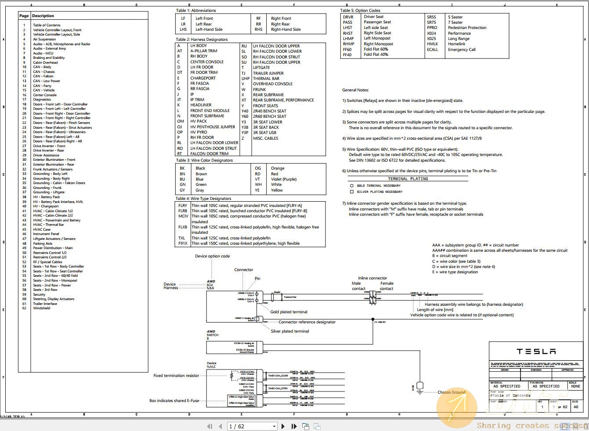This screenshot has width=589, height=431.
Task: Click the 'Table 2: Harness Designators' heading
Action: [202, 40]
